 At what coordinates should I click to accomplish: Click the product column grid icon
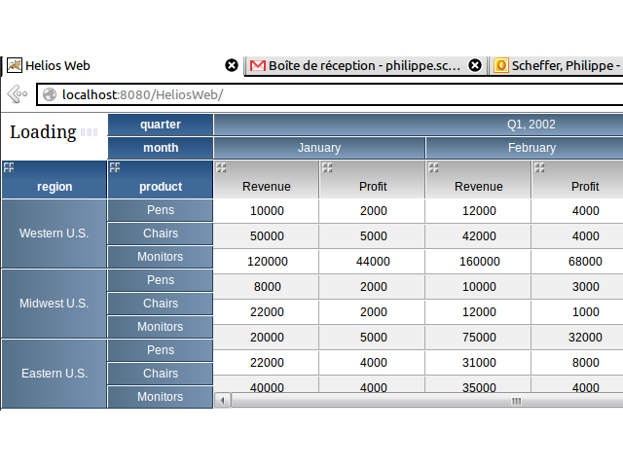pos(115,167)
